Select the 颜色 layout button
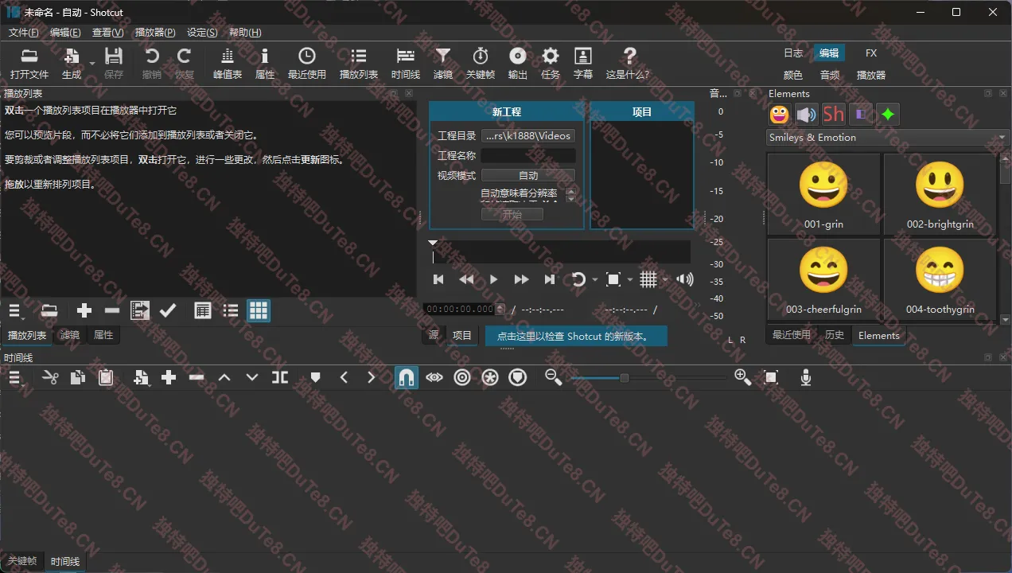1012x573 pixels. tap(793, 75)
